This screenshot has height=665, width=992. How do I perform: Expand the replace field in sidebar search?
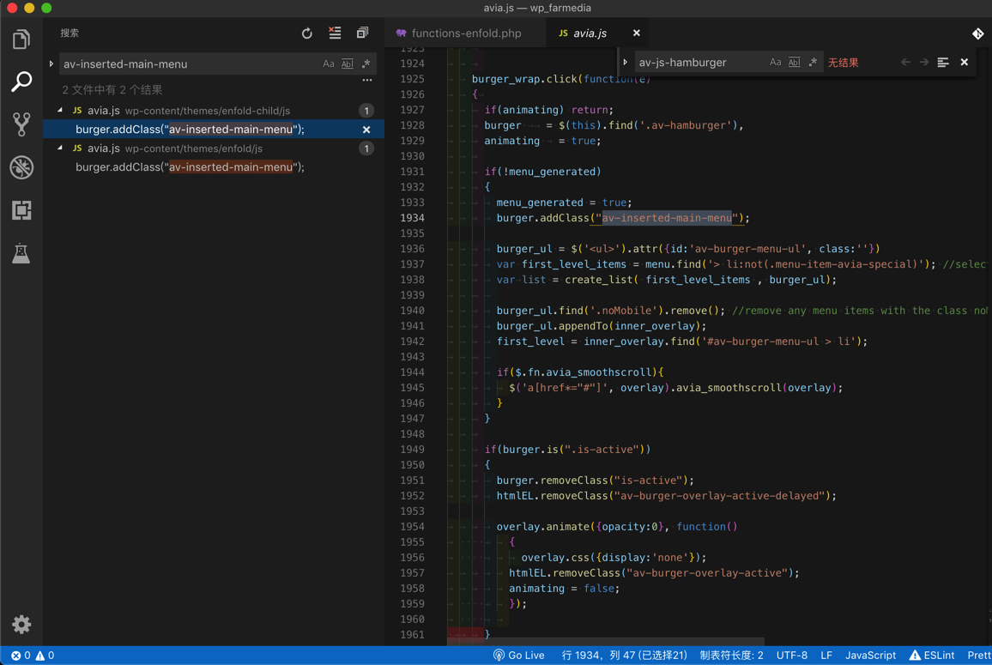[x=51, y=63]
